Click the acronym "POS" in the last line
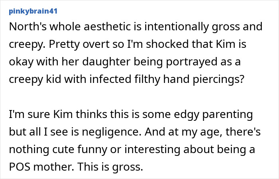The height and width of the screenshot is (179, 279). coord(20,165)
